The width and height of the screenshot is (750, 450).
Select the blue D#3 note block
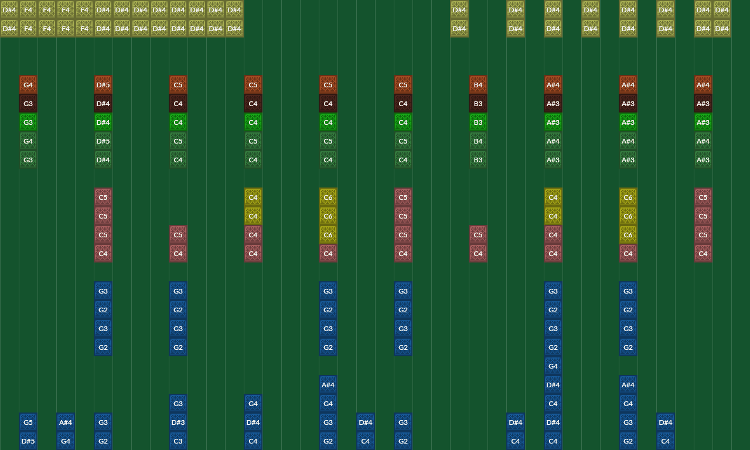[178, 422]
